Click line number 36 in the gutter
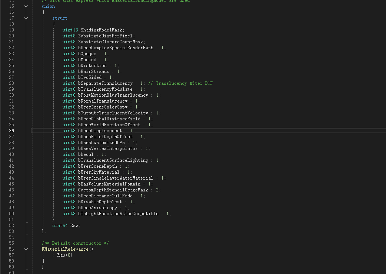The height and width of the screenshot is (274, 386). [x=11, y=131]
